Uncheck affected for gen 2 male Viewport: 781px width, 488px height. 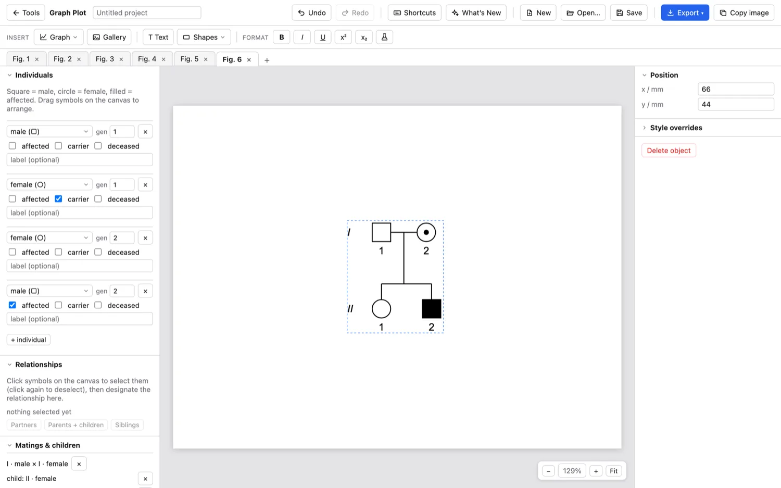12,305
